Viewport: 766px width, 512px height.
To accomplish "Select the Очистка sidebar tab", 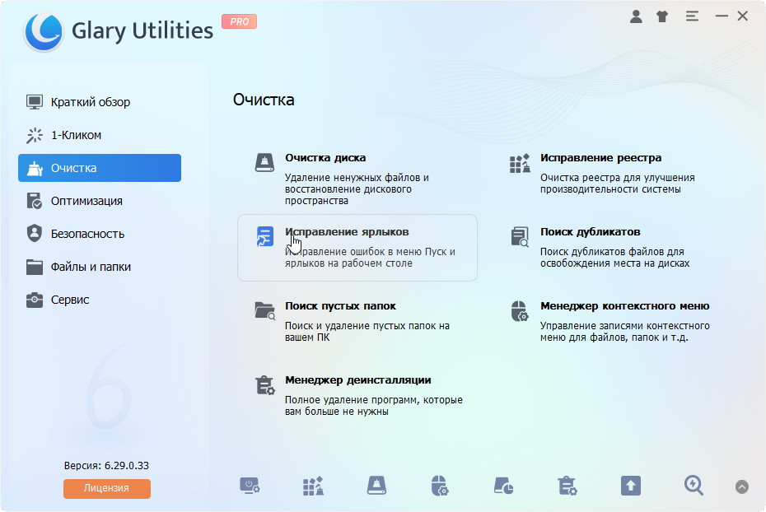I will coord(100,168).
